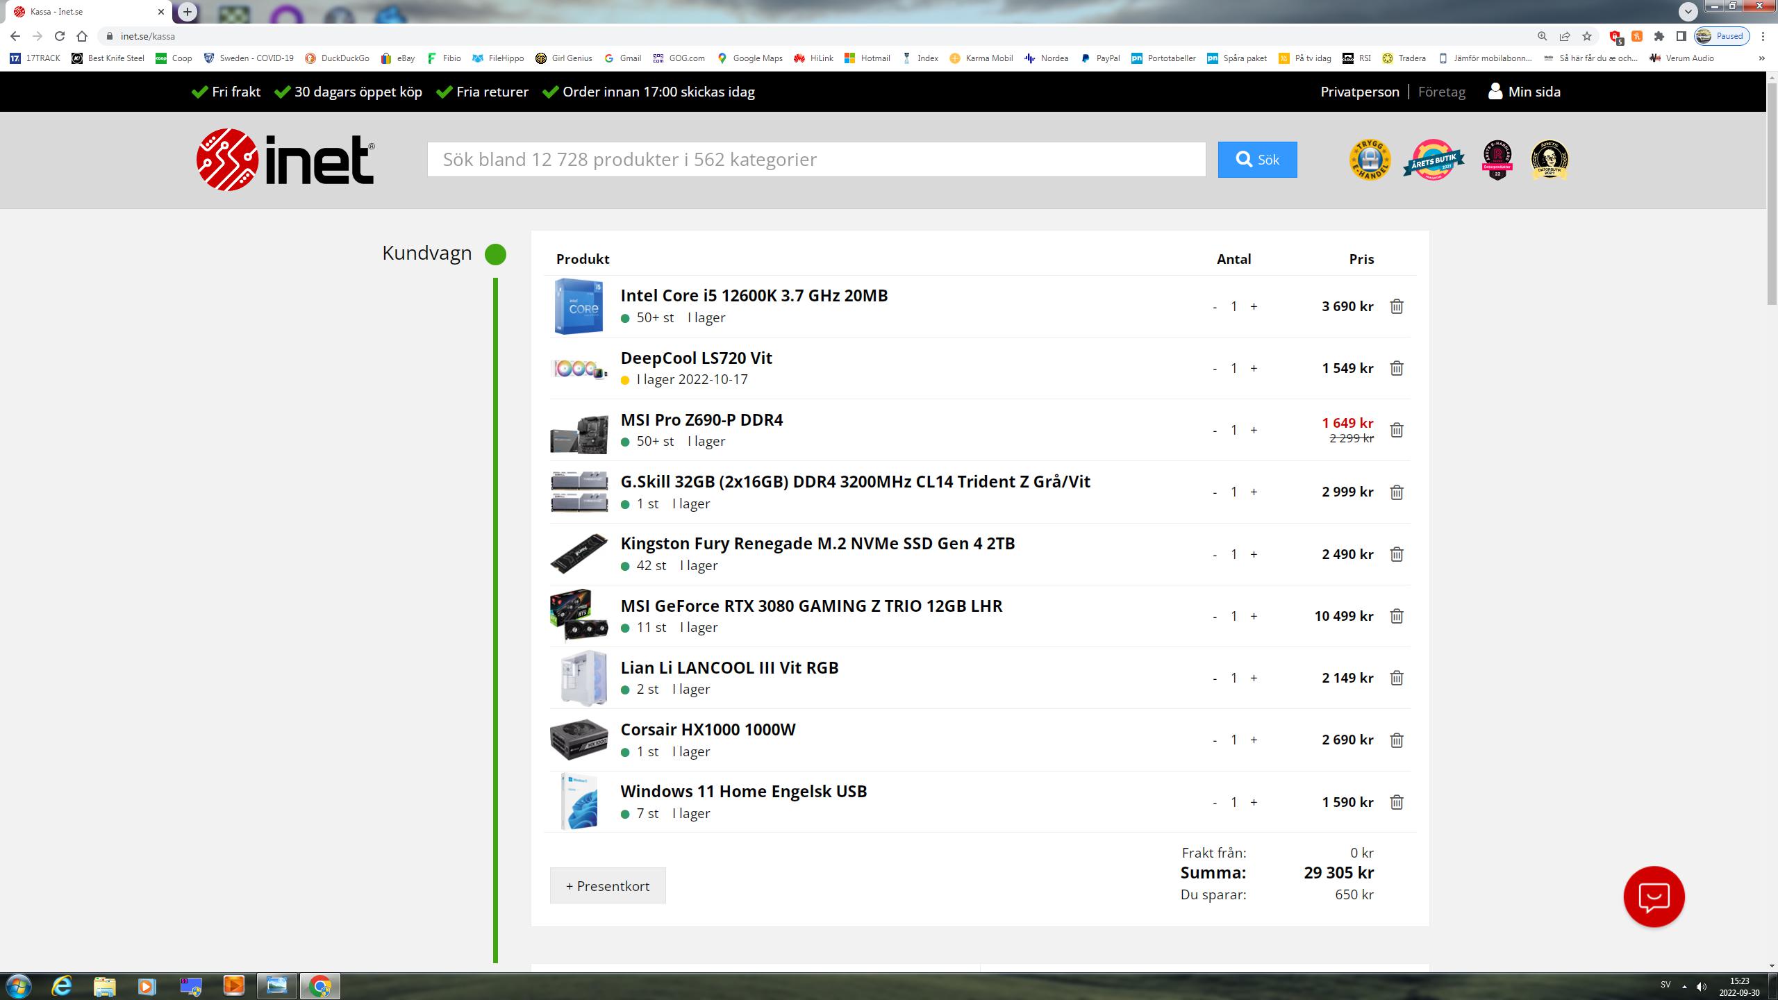
Task: Click Paused profile button
Action: click(x=1721, y=36)
